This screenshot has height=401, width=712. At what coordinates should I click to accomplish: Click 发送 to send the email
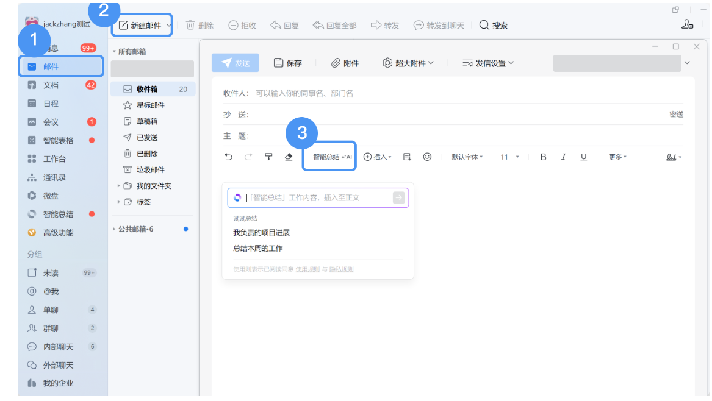coord(236,62)
